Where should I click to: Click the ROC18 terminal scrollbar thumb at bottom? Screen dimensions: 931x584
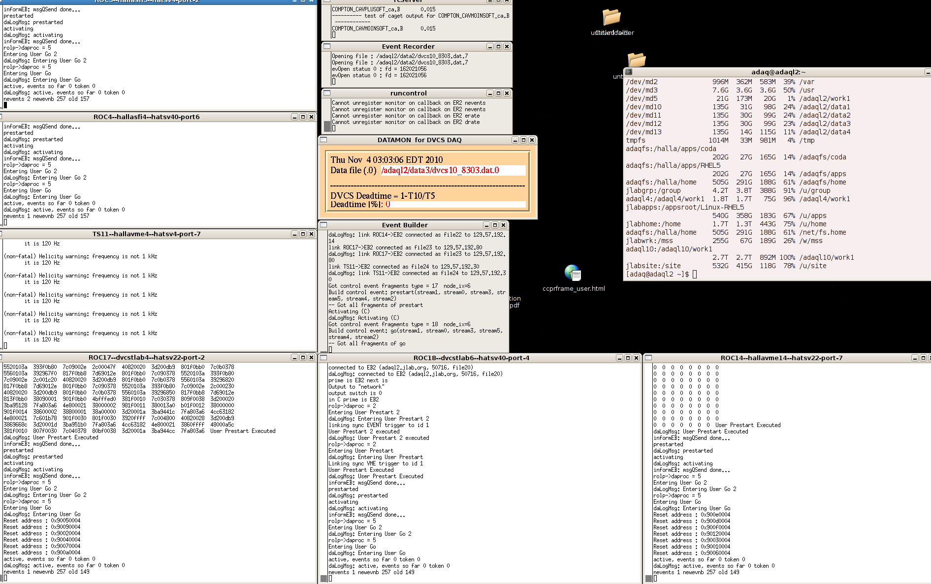tap(323, 579)
